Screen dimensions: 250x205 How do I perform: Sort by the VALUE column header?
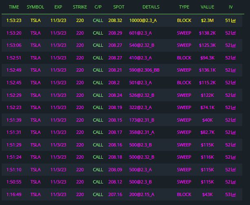point(207,7)
